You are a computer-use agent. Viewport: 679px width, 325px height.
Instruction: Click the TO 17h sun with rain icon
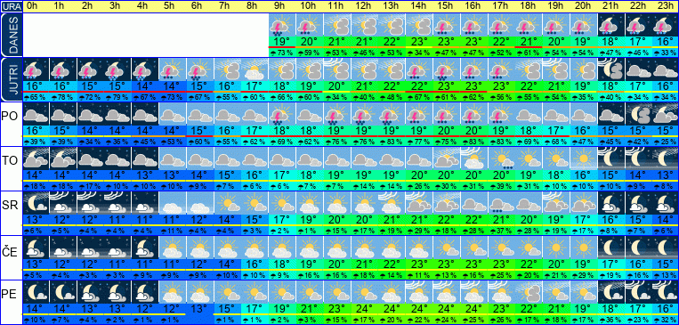pyautogui.click(x=501, y=158)
